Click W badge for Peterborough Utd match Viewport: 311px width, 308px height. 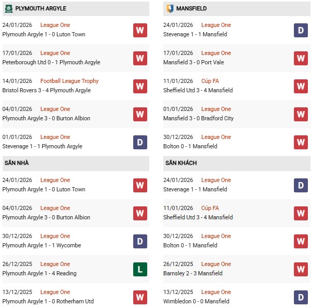click(x=140, y=58)
